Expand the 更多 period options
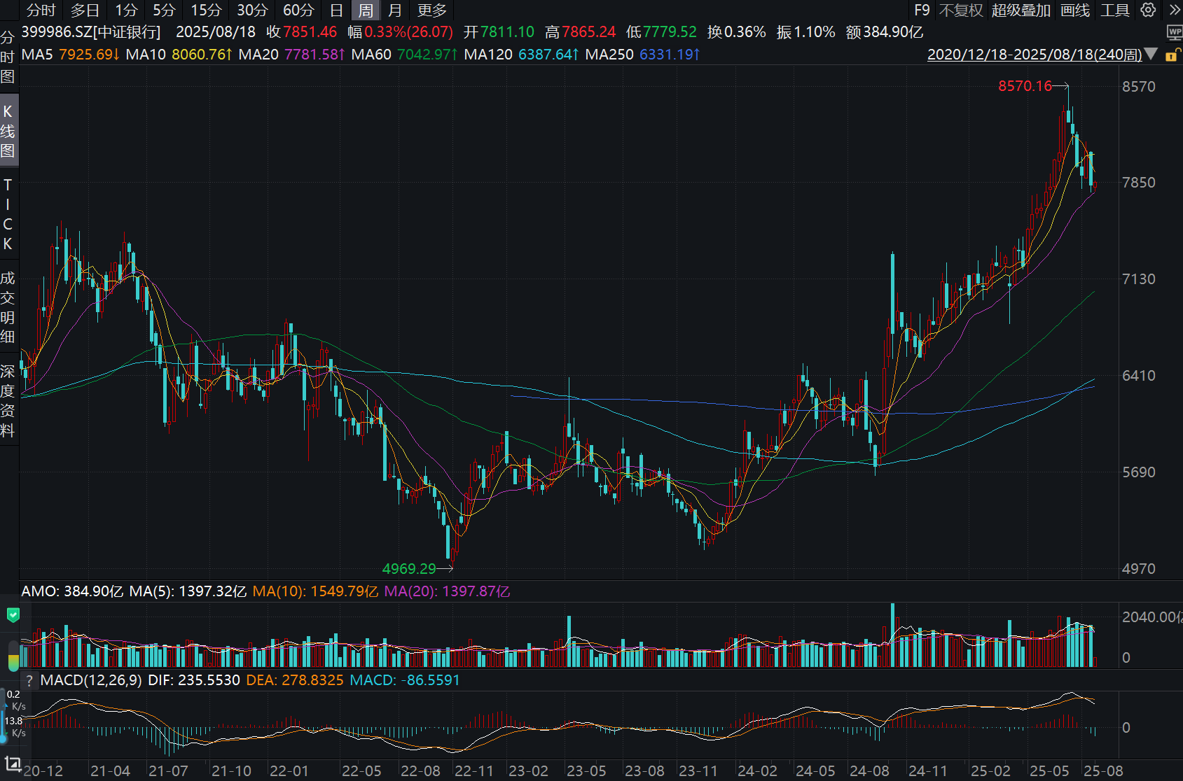The height and width of the screenshot is (781, 1183). [x=431, y=10]
